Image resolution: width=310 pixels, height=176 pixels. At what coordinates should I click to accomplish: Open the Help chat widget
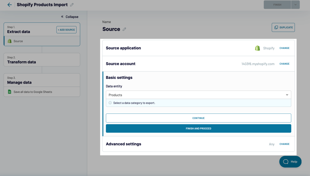tap(290, 162)
